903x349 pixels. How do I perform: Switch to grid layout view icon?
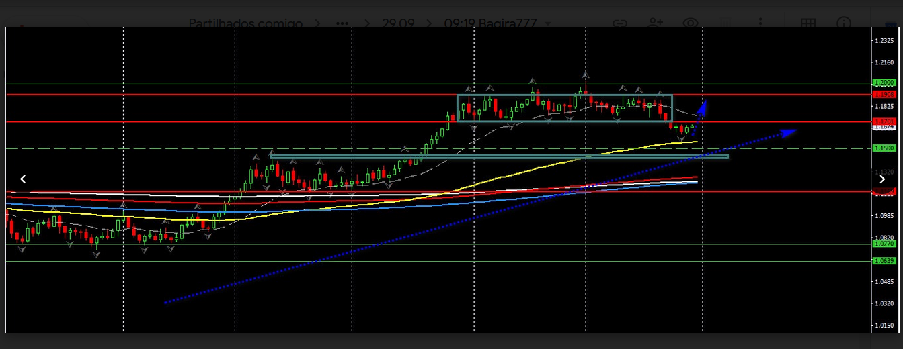(x=808, y=23)
